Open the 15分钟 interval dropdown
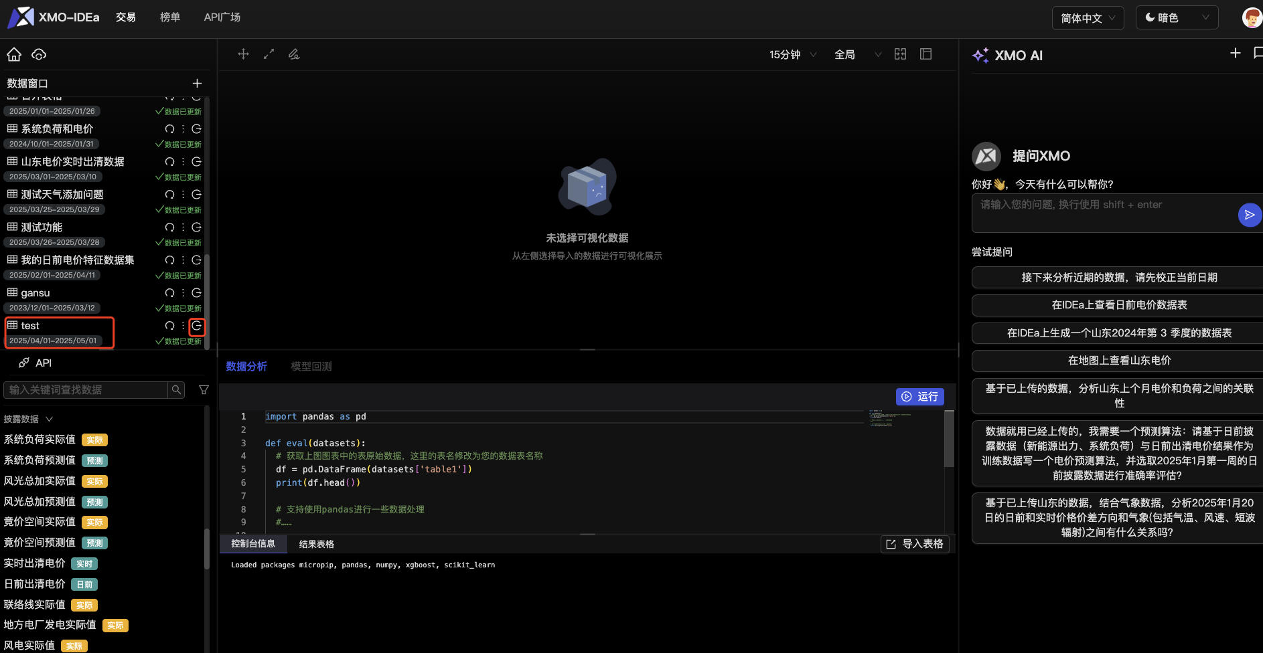The width and height of the screenshot is (1263, 653). point(793,55)
